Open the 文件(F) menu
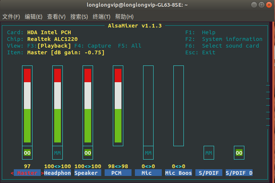275x183 pixels. 11,17
